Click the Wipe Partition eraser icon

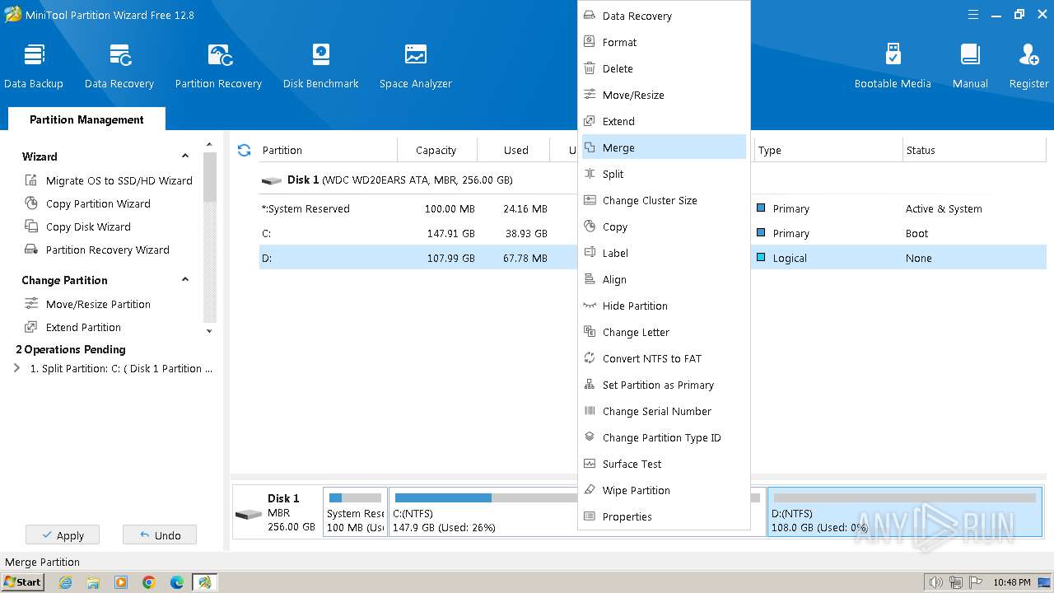[590, 490]
